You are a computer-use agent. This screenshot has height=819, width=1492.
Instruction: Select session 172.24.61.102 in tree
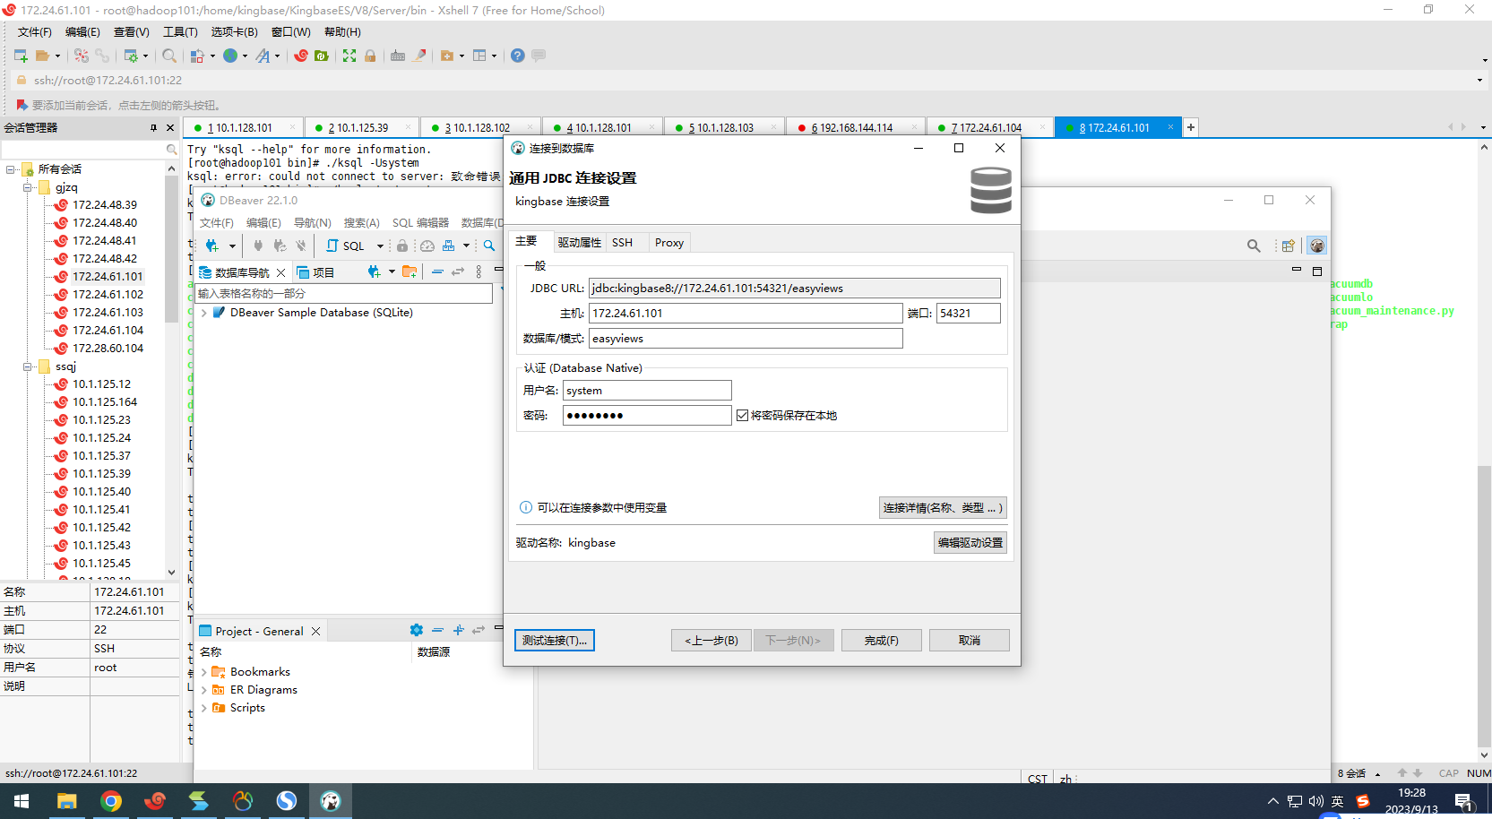(108, 294)
